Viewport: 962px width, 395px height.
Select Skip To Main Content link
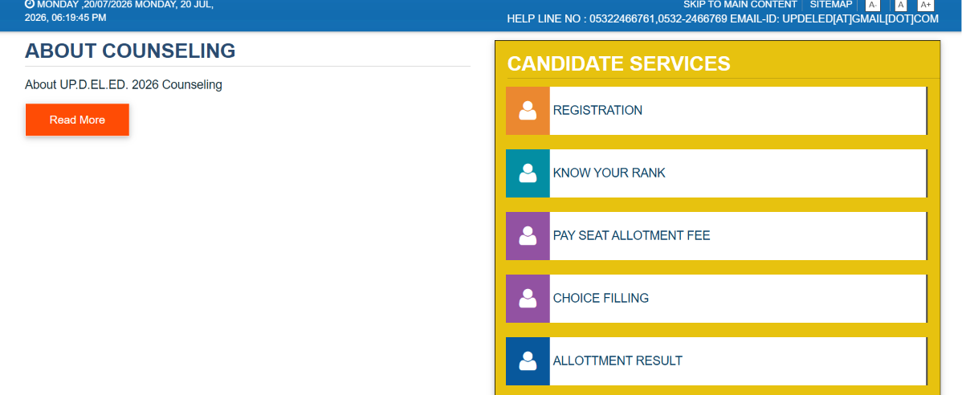point(740,4)
